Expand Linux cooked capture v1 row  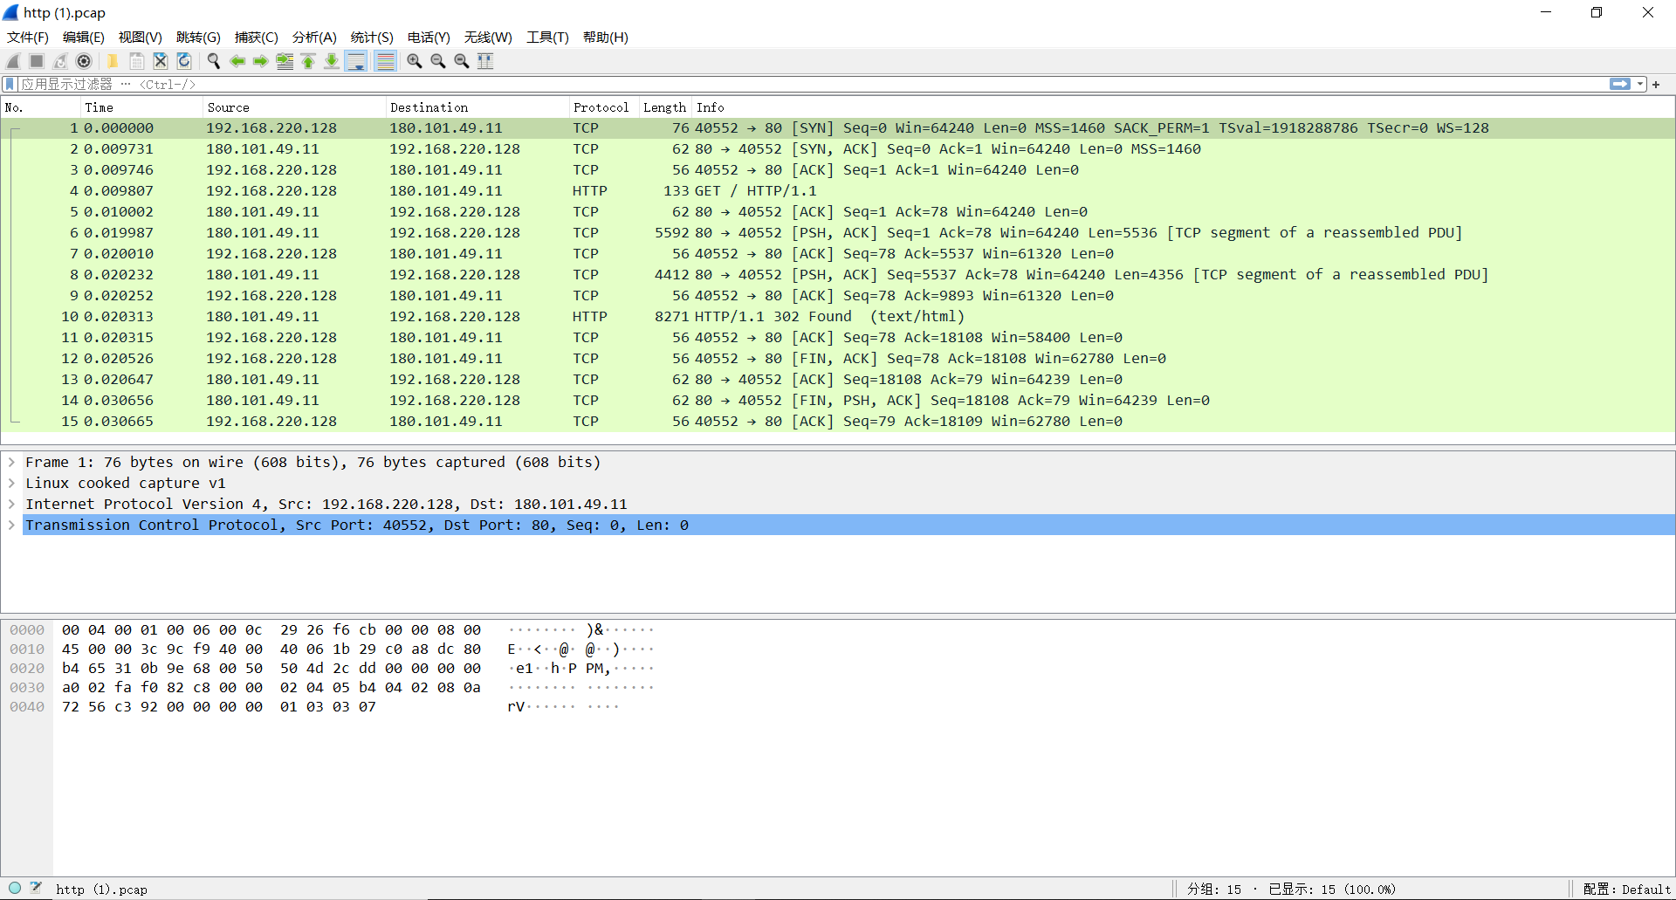(x=11, y=483)
